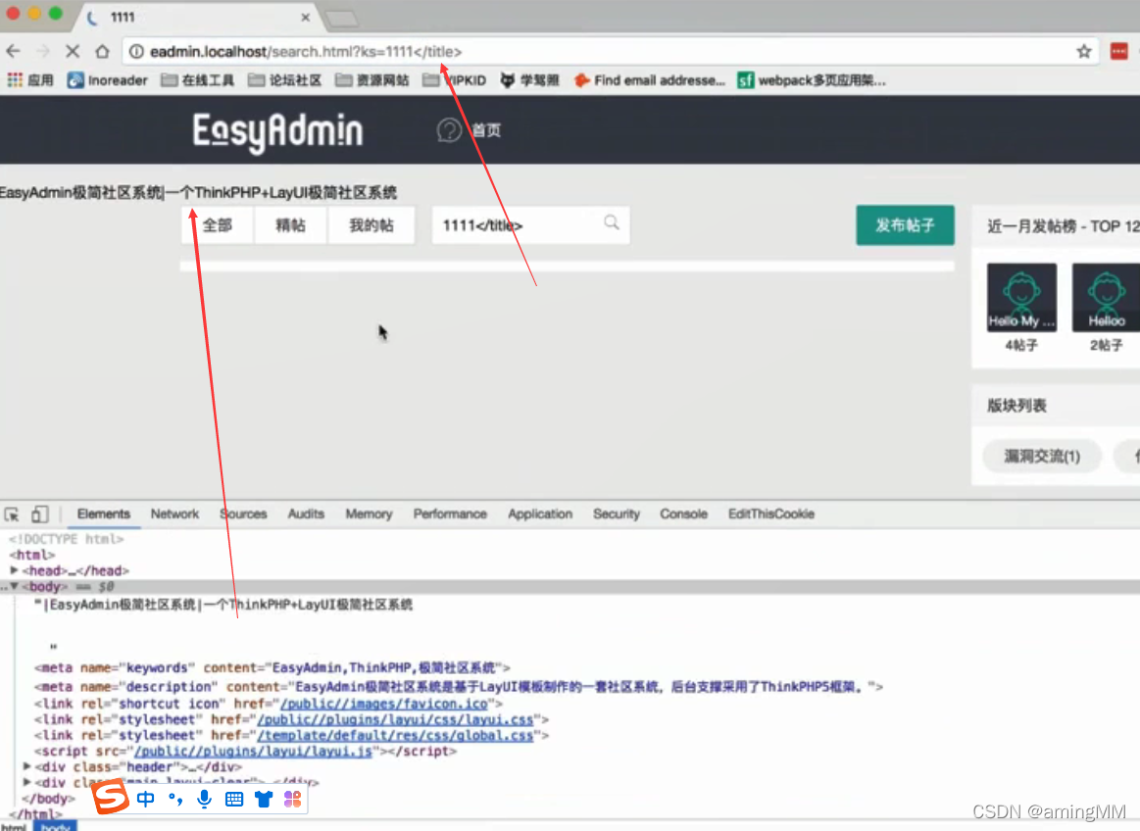The width and height of the screenshot is (1140, 831).
Task: Switch to the Sources DevTools tab
Action: point(243,514)
